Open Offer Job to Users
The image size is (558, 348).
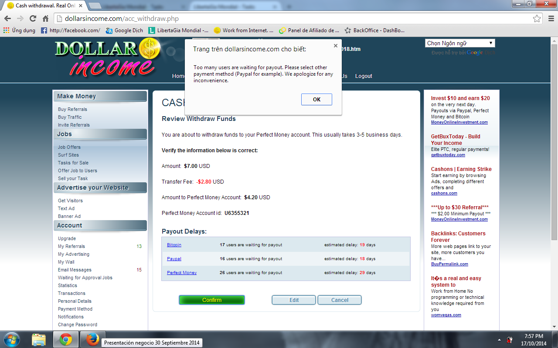pos(78,171)
